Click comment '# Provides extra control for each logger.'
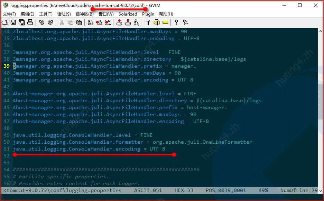 [76, 183]
